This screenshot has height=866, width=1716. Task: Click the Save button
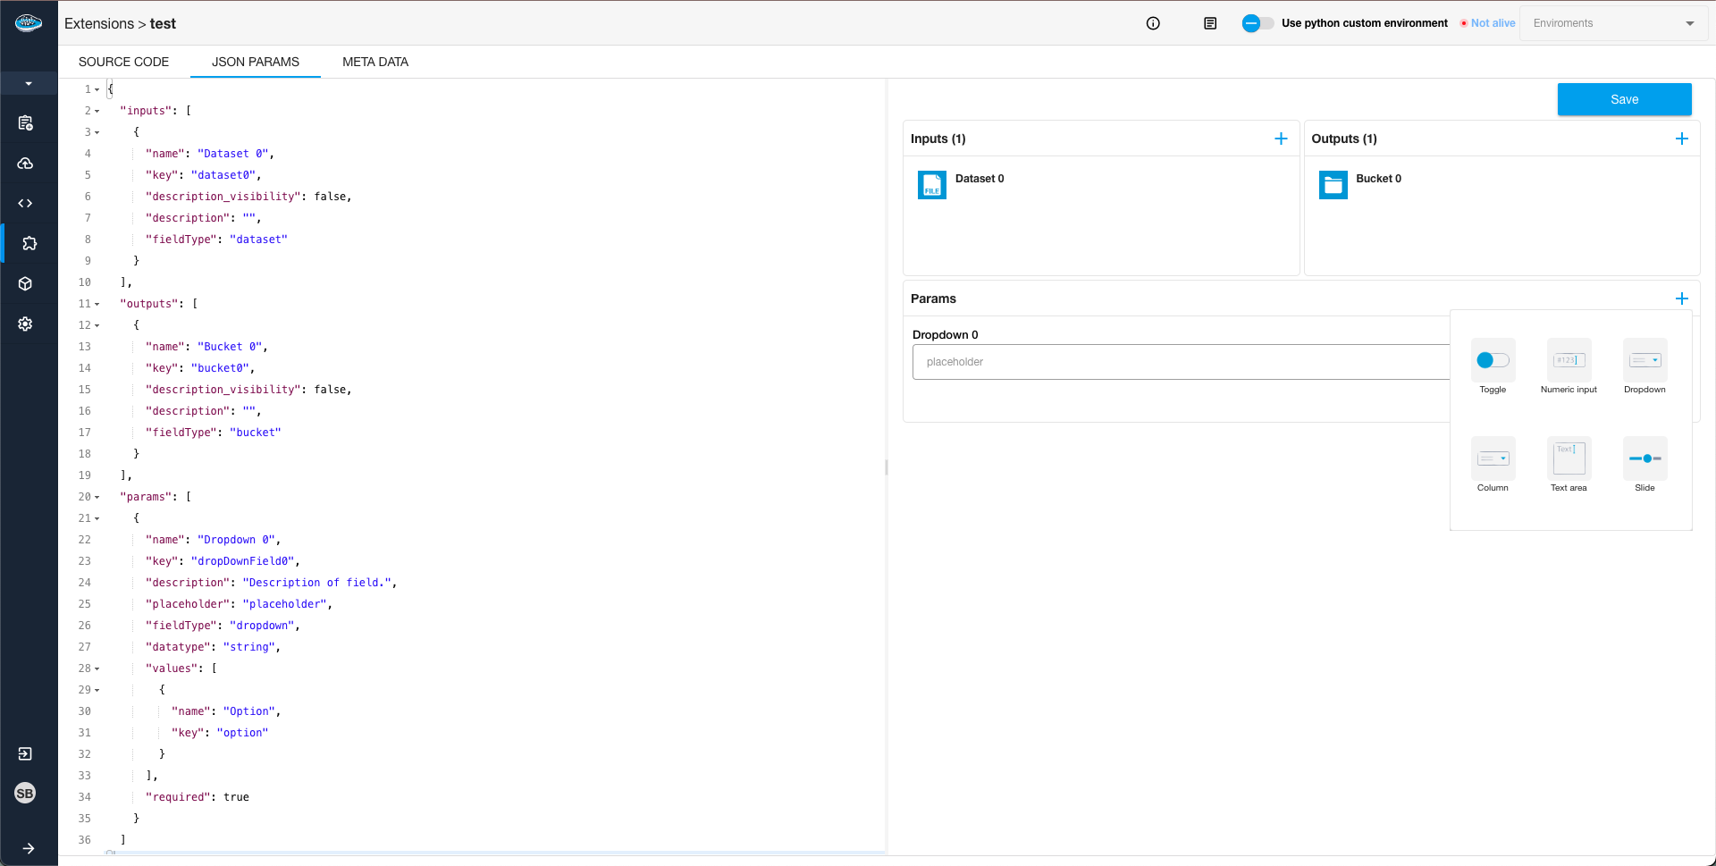pyautogui.click(x=1624, y=99)
